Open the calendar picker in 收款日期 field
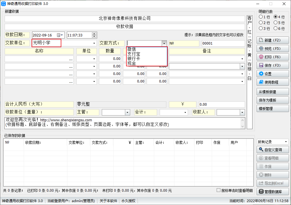The image size is (291, 205). click(60, 35)
